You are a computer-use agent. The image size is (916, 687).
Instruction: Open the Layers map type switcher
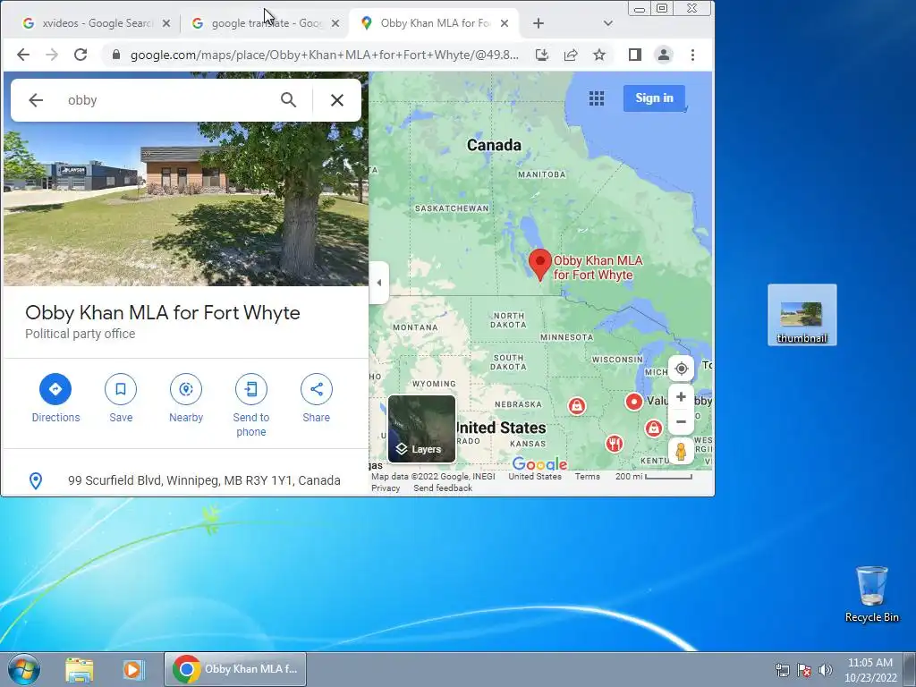(422, 428)
